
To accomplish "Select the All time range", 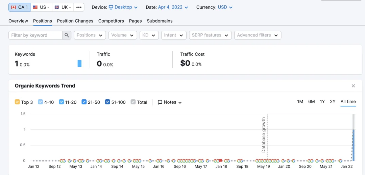I will pos(348,101).
